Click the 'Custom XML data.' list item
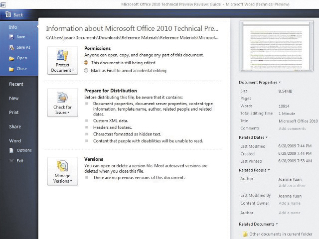319x239 pixels. [111, 120]
